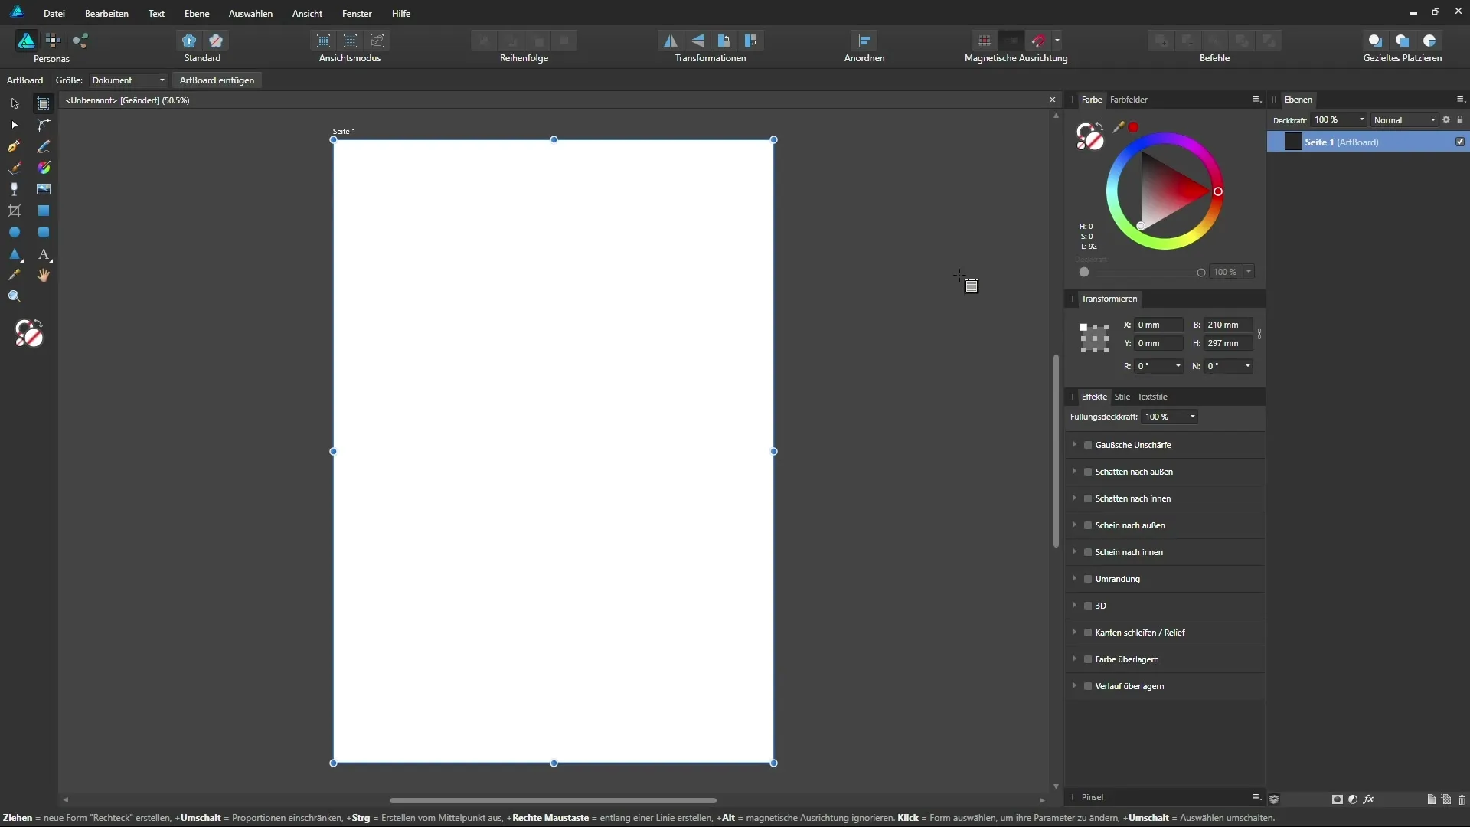Screen dimensions: 1470x827
Task: Enable the Schatten nach außen checkbox
Action: [x=1088, y=472]
